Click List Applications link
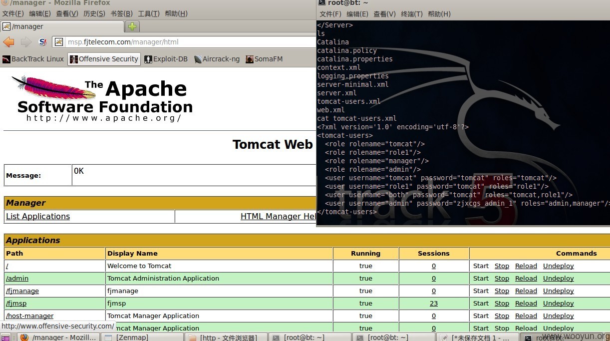The image size is (610, 341). click(x=38, y=216)
